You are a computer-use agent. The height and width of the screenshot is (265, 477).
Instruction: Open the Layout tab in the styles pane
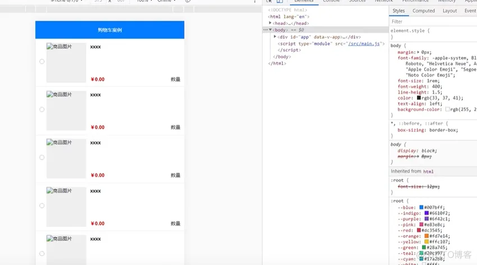click(x=450, y=11)
